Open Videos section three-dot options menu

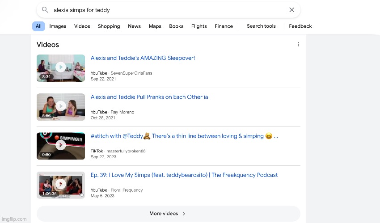click(298, 44)
